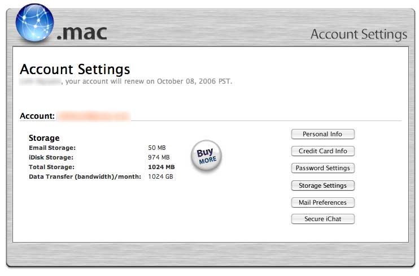
Task: Open Personal Info settings
Action: 323,134
